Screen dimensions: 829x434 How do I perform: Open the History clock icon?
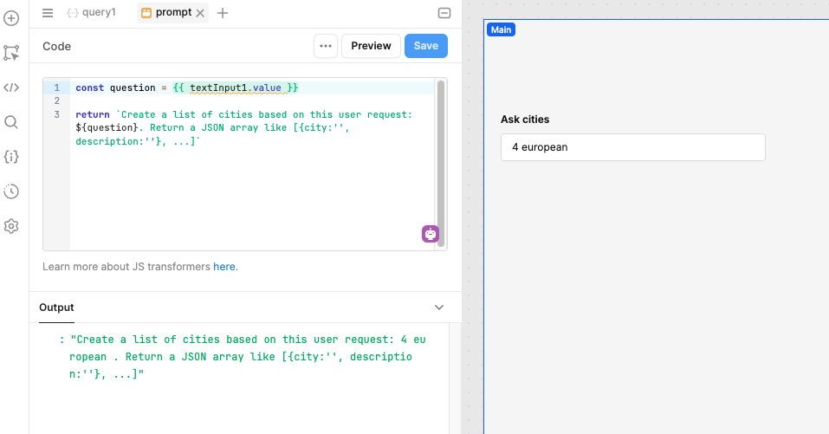coord(11,191)
